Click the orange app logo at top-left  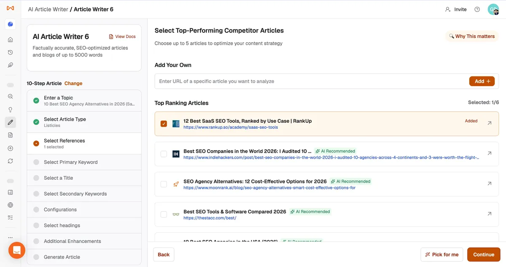11,8
